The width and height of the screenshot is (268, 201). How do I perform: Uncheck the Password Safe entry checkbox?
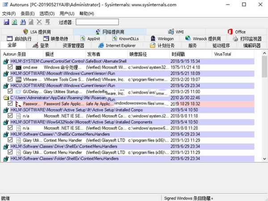point(10,104)
